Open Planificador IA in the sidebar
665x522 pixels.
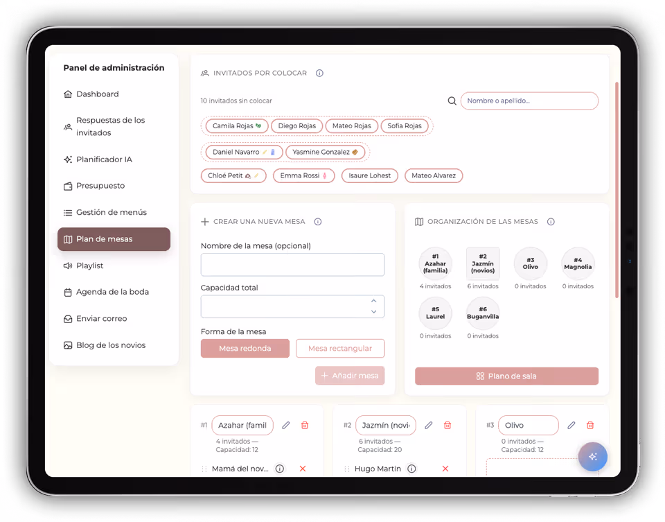coord(104,159)
